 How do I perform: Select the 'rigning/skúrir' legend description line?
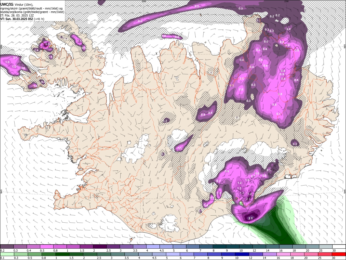coord(32,8)
